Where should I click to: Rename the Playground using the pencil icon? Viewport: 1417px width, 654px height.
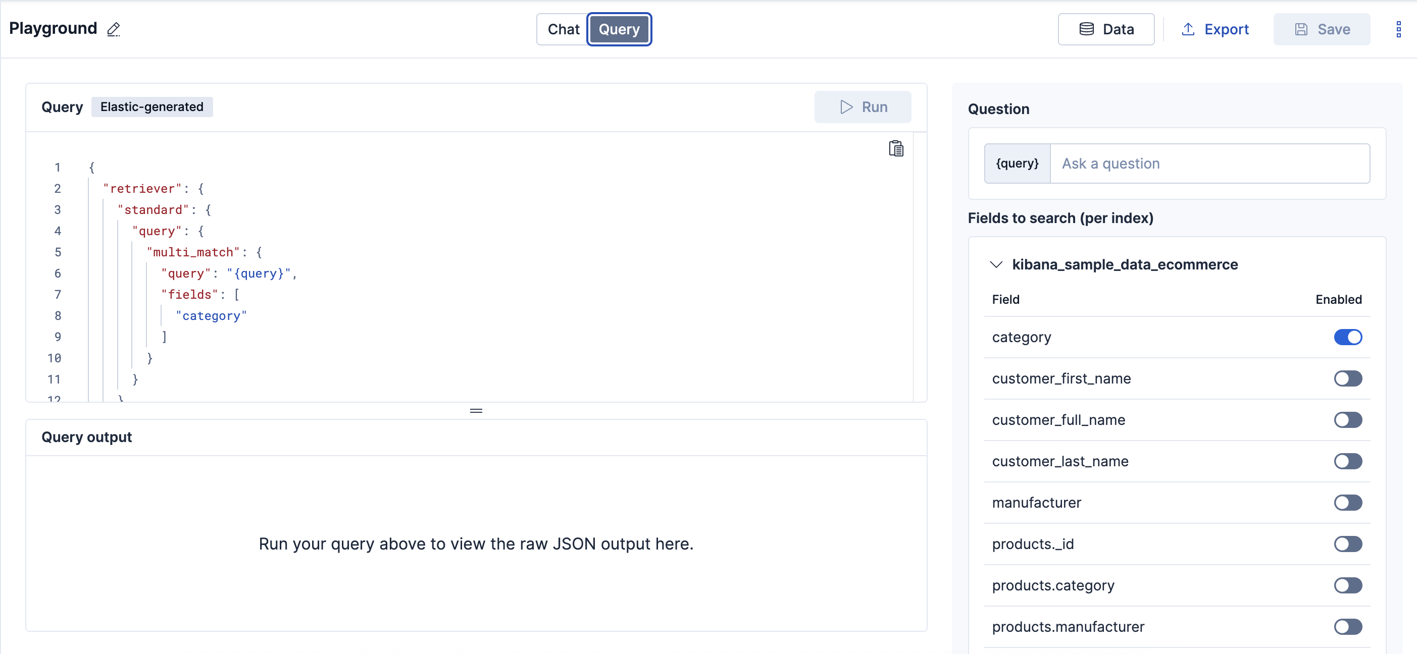[x=114, y=29]
